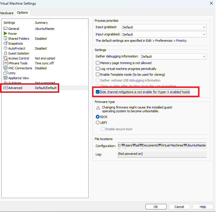Toggle Enable secure boot checkbox
Viewport: 216px width, 212px height.
[103, 129]
